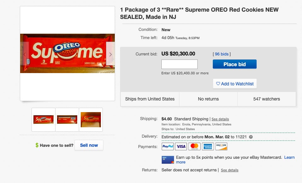Click the Sell now button
Viewport: 302px width, 183px height.
(89, 145)
